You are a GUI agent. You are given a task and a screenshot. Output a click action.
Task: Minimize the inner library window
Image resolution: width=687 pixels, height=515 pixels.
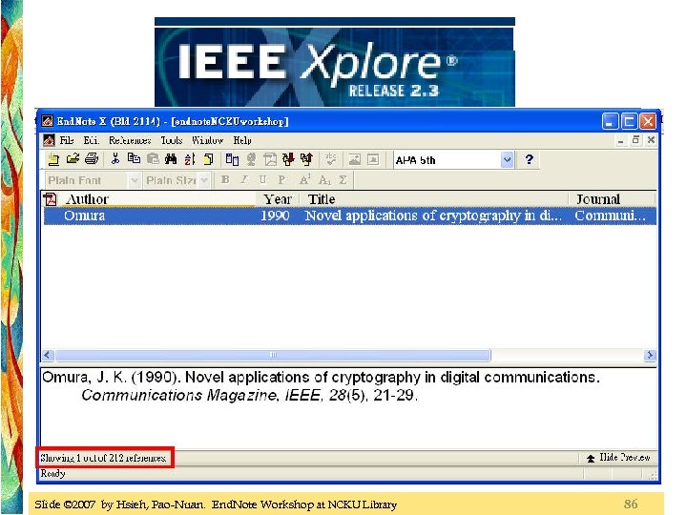pos(620,140)
